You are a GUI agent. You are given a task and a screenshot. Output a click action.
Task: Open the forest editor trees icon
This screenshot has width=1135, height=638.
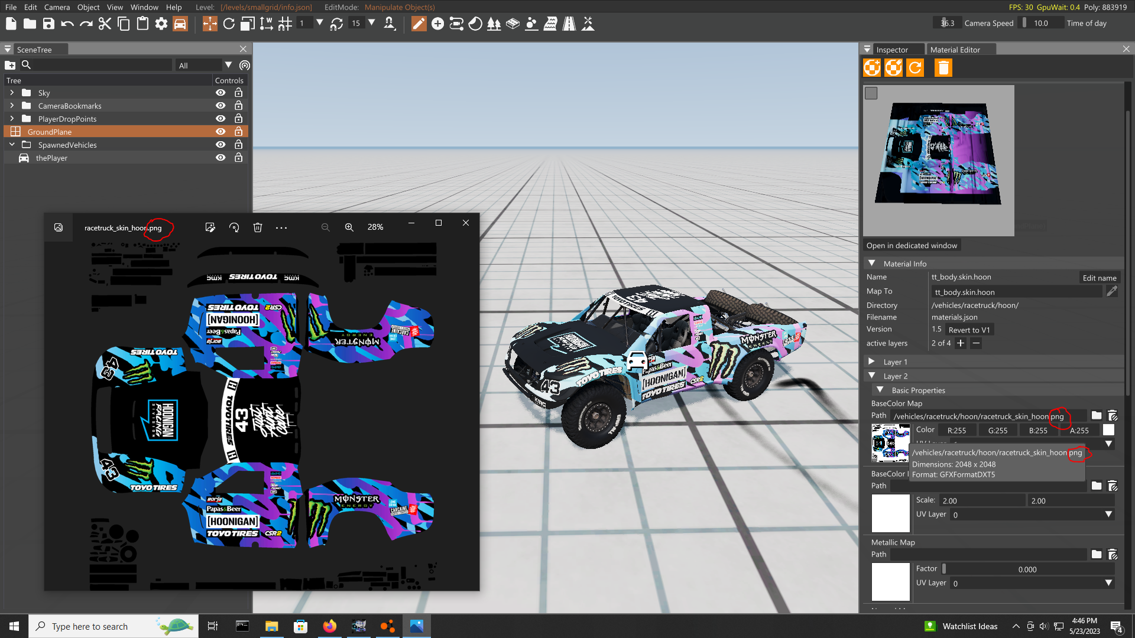pyautogui.click(x=494, y=24)
